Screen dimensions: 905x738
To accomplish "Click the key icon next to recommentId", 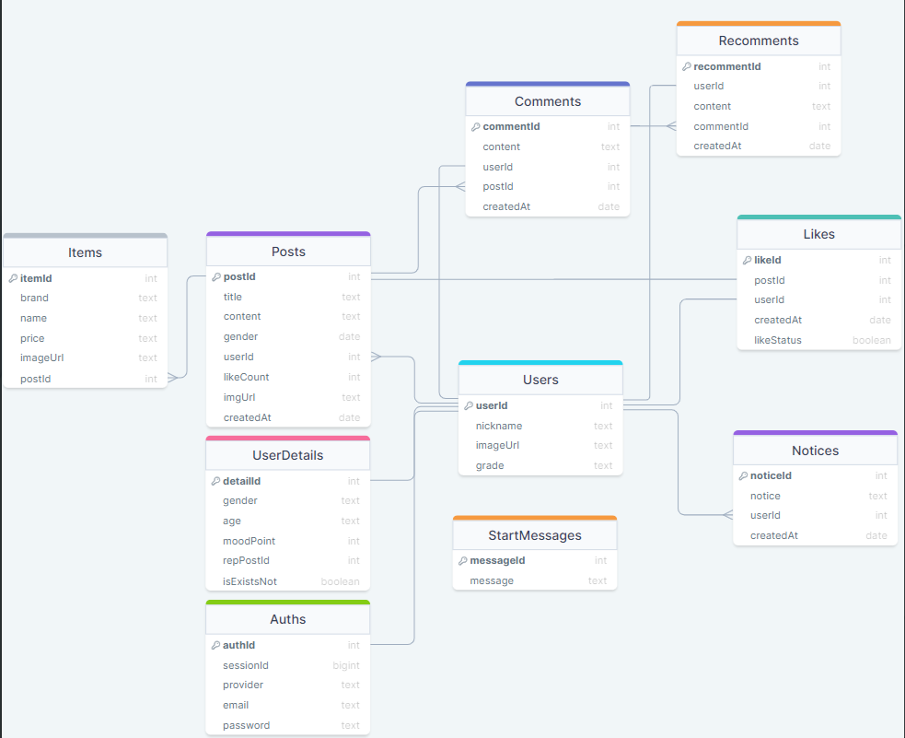I will pyautogui.click(x=686, y=66).
